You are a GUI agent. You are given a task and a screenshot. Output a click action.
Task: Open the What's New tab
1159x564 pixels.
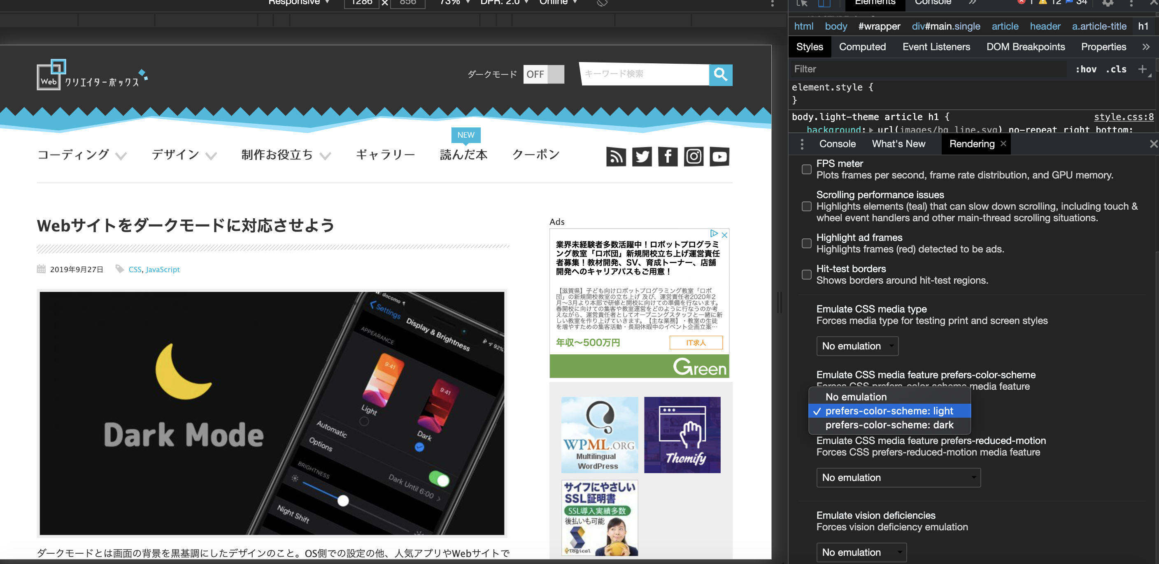click(x=898, y=144)
